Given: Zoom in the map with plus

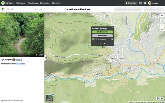Looking at the screenshot, I should pos(162,26).
